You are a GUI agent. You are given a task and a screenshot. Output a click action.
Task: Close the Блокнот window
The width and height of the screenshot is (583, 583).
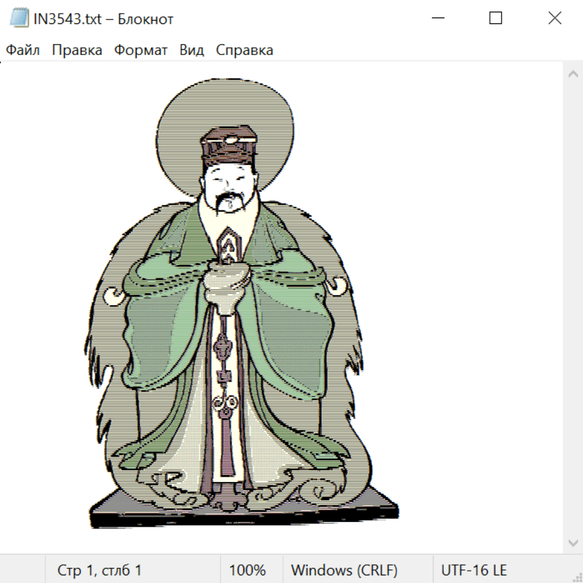[x=554, y=18]
